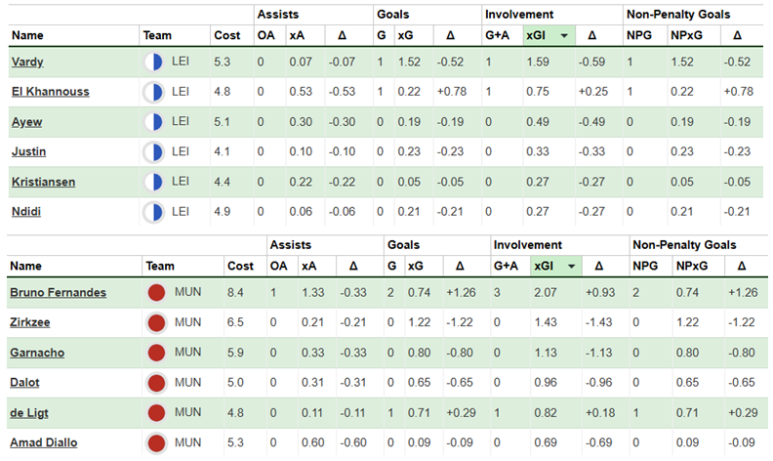This screenshot has width=773, height=461.
Task: Click the Leicester badge in Kristiansen's row
Action: point(154,182)
